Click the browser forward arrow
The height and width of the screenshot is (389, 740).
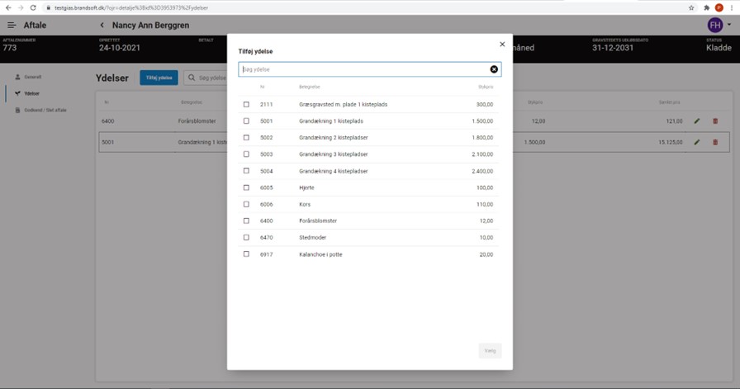[x=21, y=7]
